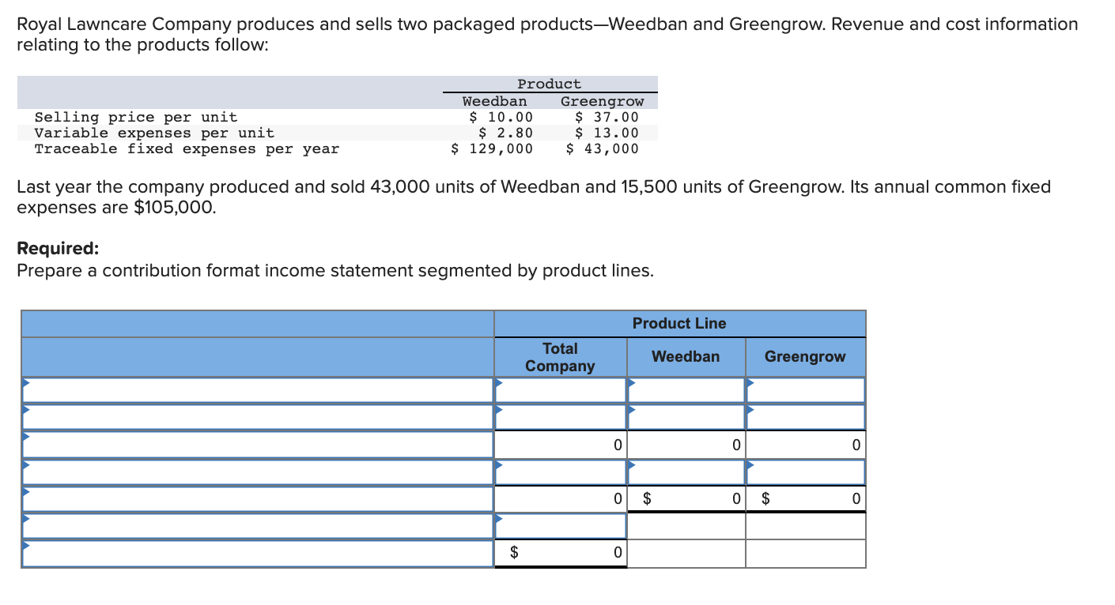Select Weedban input in second row

click(686, 417)
